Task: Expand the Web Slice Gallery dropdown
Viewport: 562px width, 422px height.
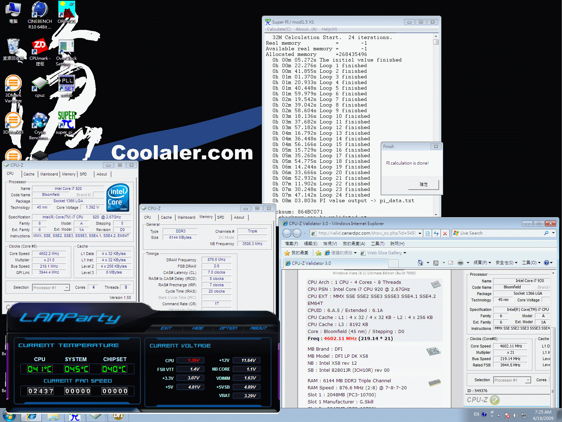Action: pos(405,253)
